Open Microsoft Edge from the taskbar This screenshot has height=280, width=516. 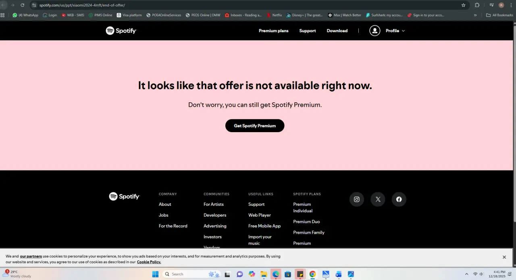click(276, 274)
